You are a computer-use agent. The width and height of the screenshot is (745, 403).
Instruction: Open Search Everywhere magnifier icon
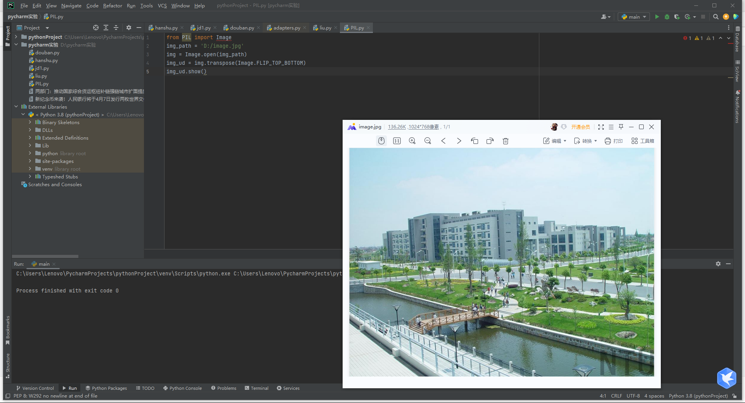click(716, 17)
